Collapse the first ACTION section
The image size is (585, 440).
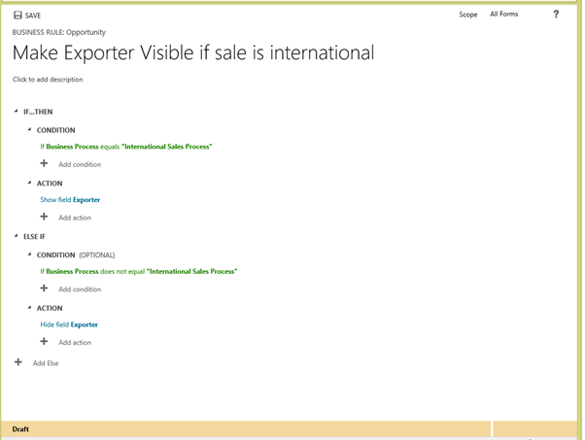pyautogui.click(x=29, y=183)
